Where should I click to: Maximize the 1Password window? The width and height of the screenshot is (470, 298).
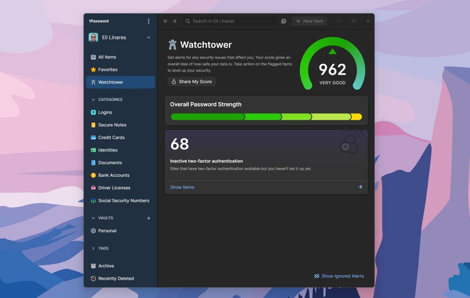(x=354, y=21)
